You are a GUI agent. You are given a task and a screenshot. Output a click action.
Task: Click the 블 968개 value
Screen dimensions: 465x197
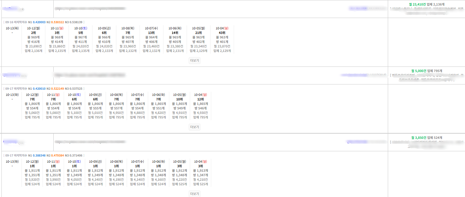click(x=57, y=37)
